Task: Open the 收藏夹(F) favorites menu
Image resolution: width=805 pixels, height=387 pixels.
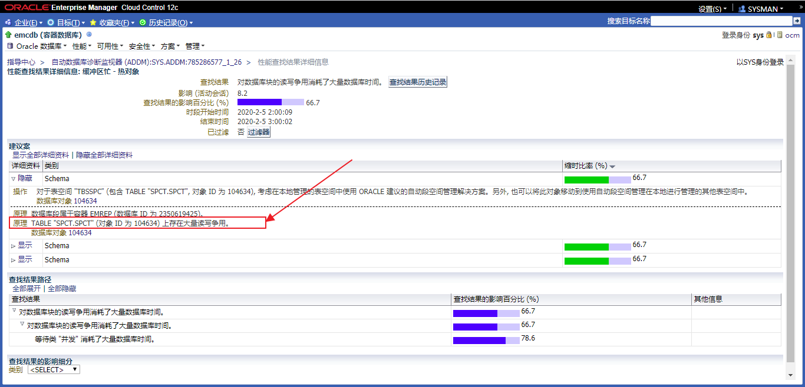Action: [x=112, y=22]
